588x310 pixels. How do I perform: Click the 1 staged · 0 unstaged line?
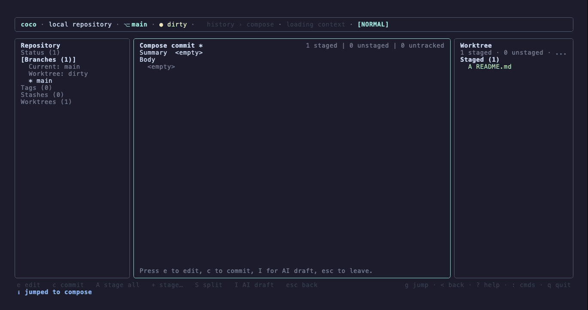(x=513, y=52)
